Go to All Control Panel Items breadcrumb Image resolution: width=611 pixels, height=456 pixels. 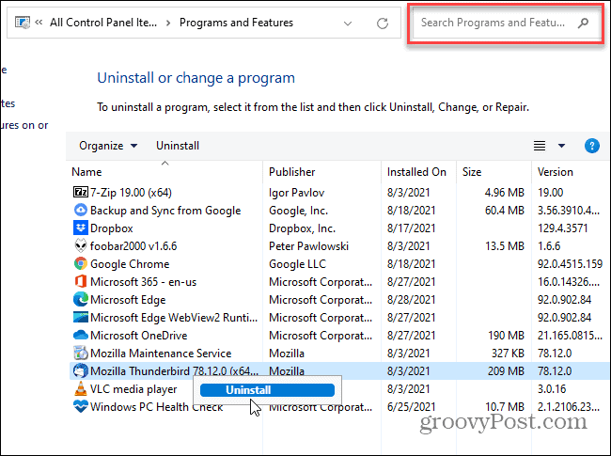(x=103, y=23)
